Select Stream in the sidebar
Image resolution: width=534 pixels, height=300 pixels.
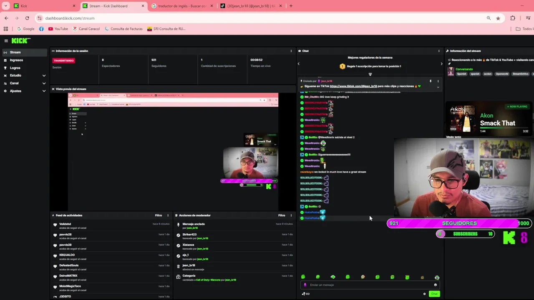point(24,52)
